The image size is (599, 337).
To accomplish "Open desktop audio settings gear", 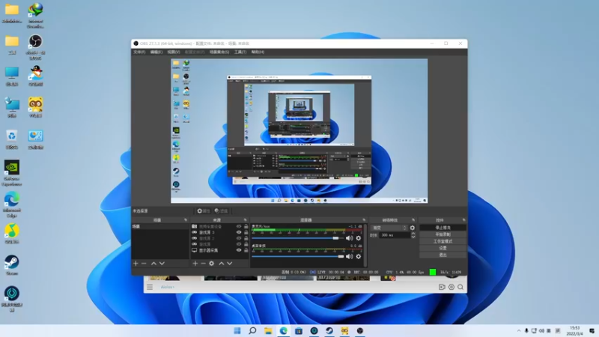I will tap(359, 256).
